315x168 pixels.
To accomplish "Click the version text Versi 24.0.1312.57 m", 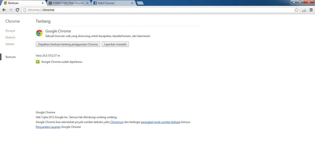I will coord(48,55).
